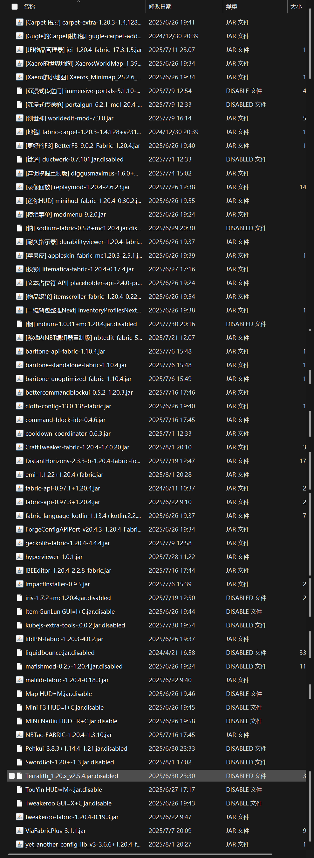The width and height of the screenshot is (314, 858).
Task: Select ForgeConfigAPIPort-v20.4.3 file name
Action: (83, 529)
